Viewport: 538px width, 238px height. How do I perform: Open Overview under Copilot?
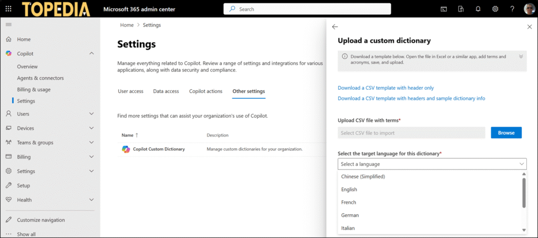(x=27, y=67)
